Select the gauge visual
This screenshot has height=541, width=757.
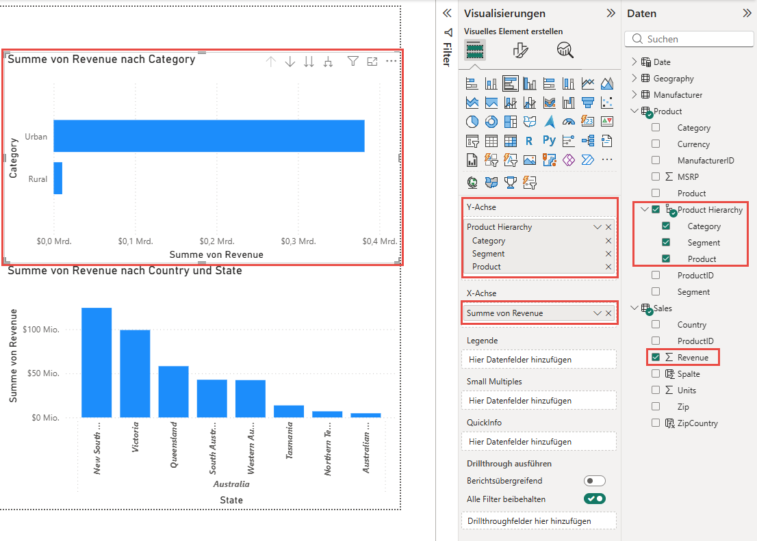(x=568, y=122)
